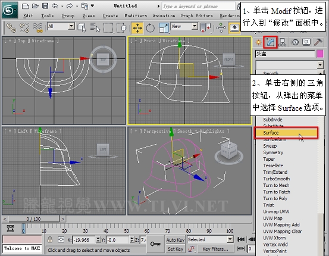The image size is (329, 256).
Task: Switch to the Modify panel tab
Action: click(x=271, y=42)
